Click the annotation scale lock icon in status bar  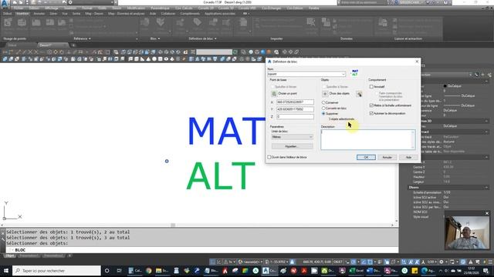pos(292,262)
